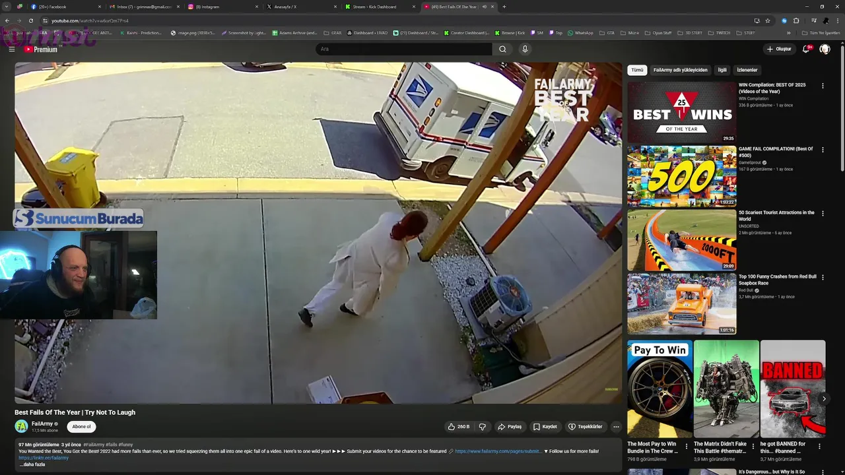Click the search magnifier button
Image resolution: width=845 pixels, height=475 pixels.
point(502,49)
